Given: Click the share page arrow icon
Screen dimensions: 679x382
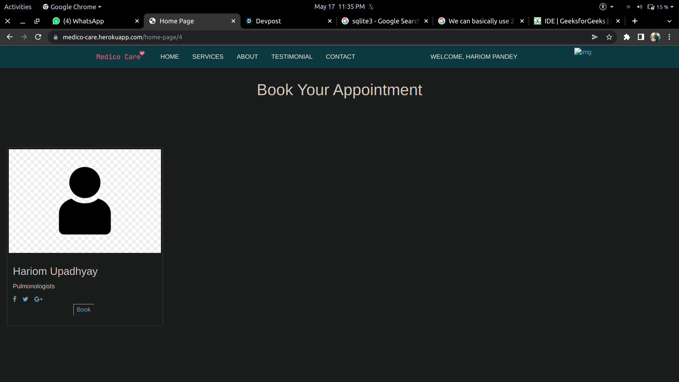Looking at the screenshot, I should (595, 37).
